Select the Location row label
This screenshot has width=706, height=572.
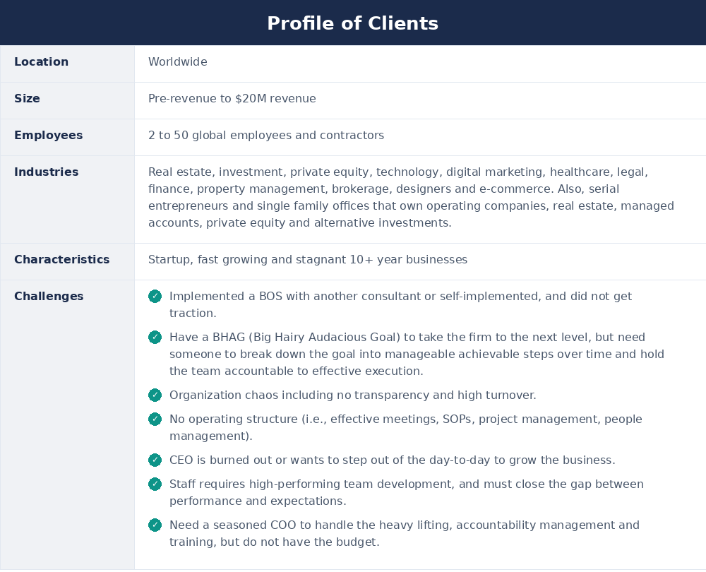[42, 61]
